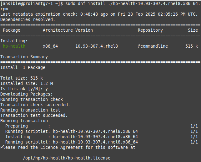Click the 515 k size in table row

(x=191, y=46)
